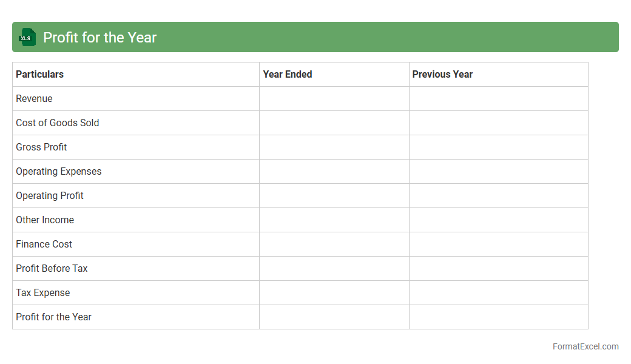Select the Previous Year cell for Profit for the Year
Image resolution: width=631 pixels, height=364 pixels.
pyautogui.click(x=498, y=317)
